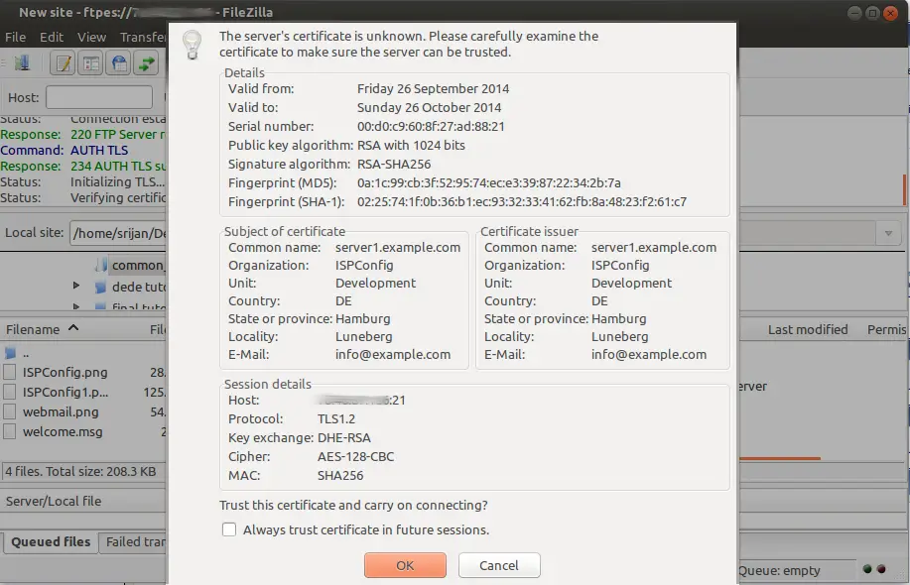Click the 'TLS1.2' protocol value
910x585 pixels.
coord(336,419)
